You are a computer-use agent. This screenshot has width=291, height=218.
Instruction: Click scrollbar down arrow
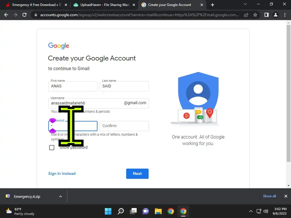click(x=288, y=186)
